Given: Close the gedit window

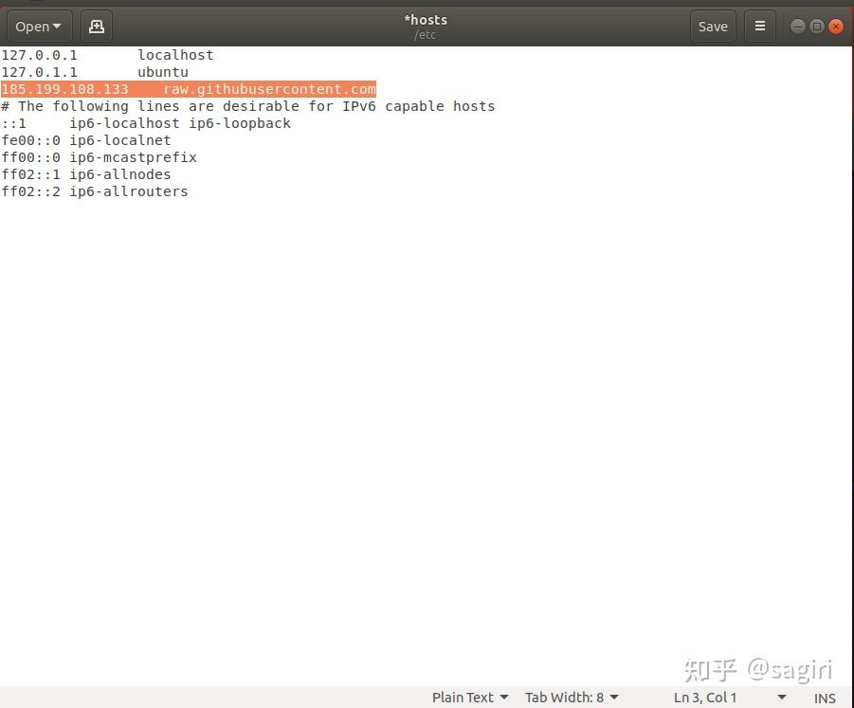Looking at the screenshot, I should (835, 26).
